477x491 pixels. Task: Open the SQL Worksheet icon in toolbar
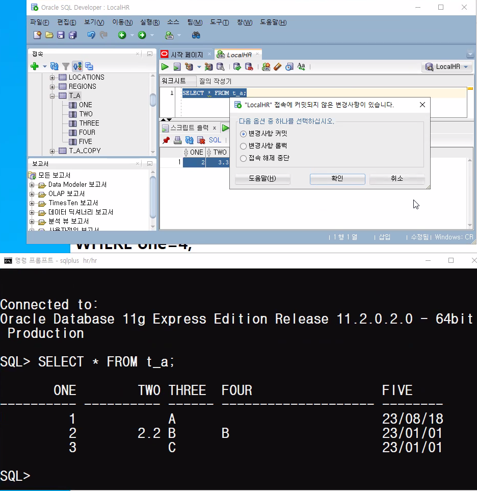click(169, 35)
